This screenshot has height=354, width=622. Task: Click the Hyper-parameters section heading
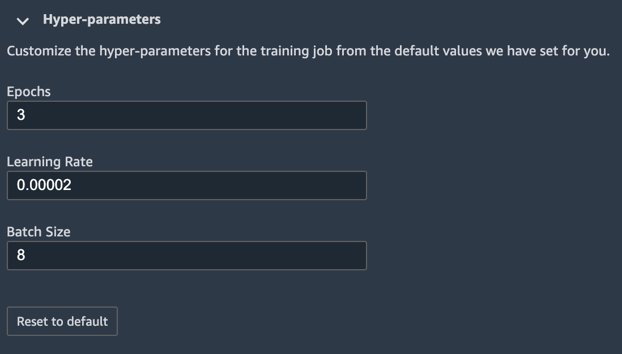coord(101,19)
